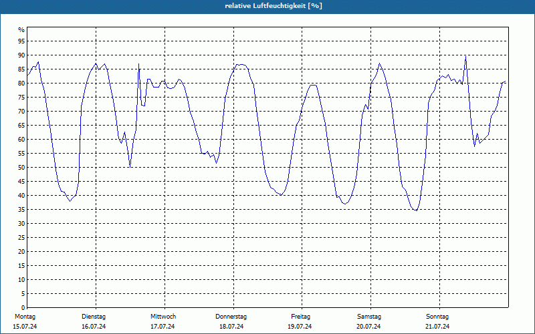Click the y-axis label 95
The height and width of the screenshot is (334, 535).
click(21, 41)
